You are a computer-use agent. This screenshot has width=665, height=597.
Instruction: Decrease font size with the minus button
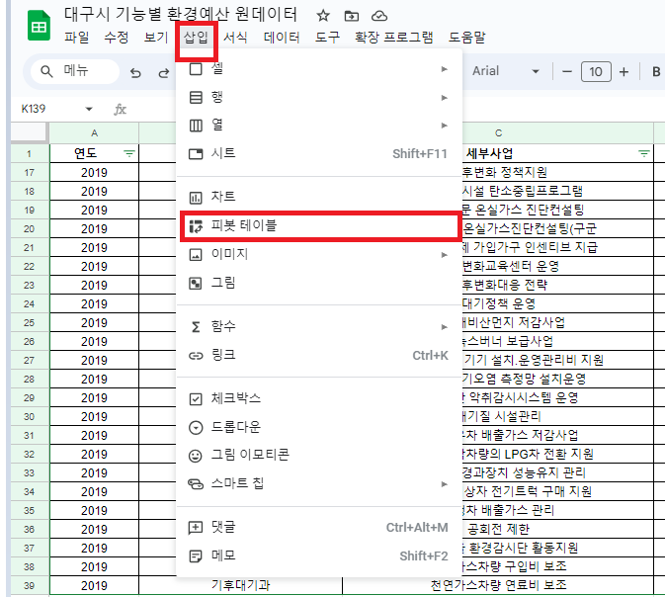click(x=567, y=71)
